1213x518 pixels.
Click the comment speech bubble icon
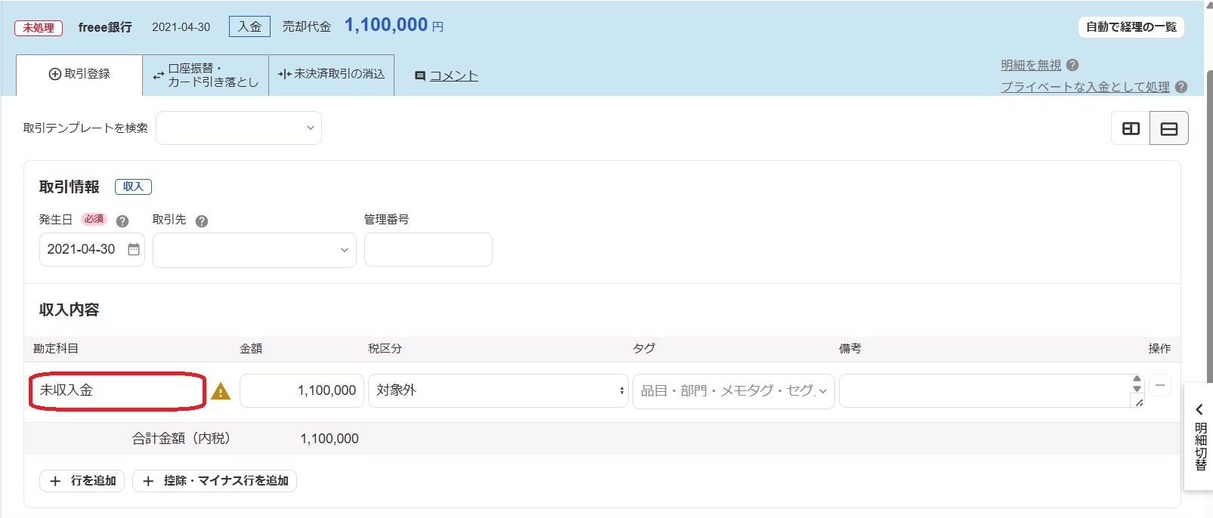click(x=420, y=76)
